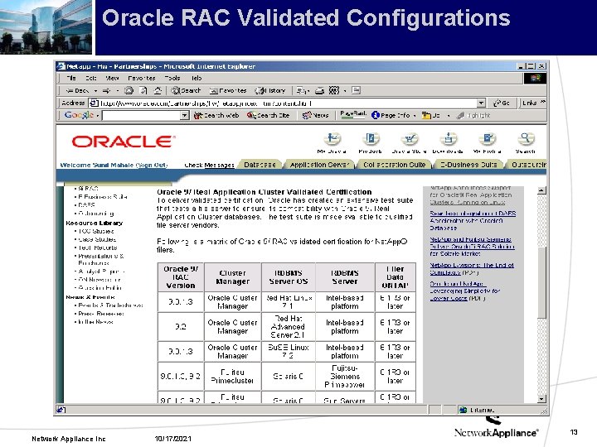Click the Forward arrow in browser toolbar
Image resolution: width=597 pixels, height=447 pixels.
107,90
